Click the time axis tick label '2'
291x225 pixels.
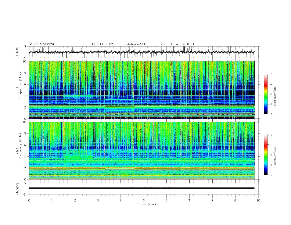75,200
